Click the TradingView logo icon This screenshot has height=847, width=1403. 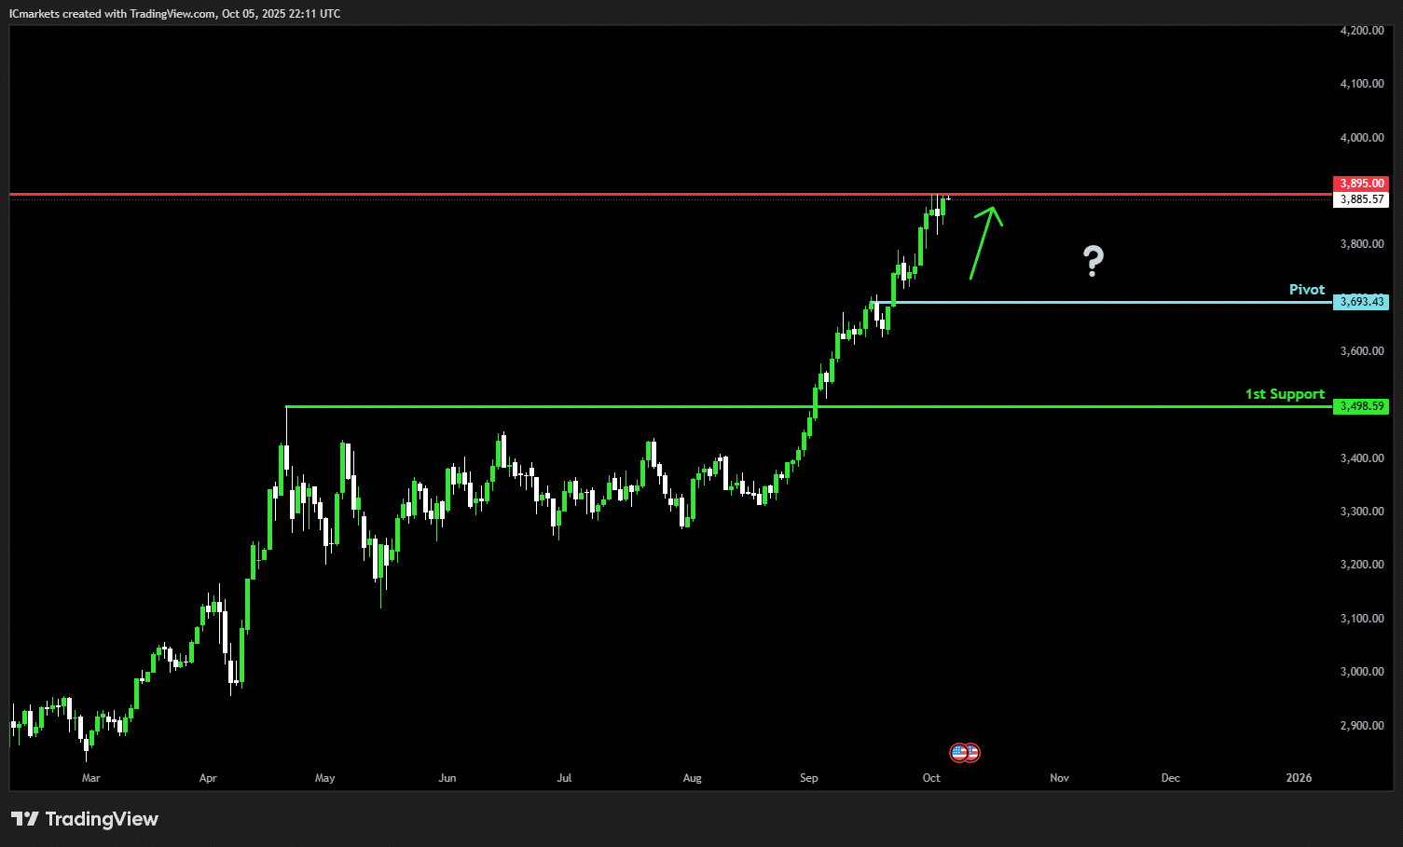[x=25, y=819]
